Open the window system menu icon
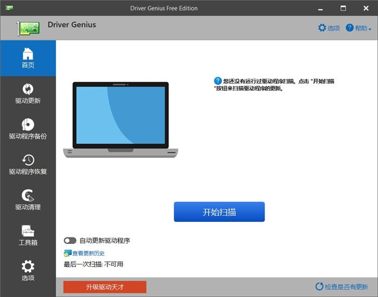 coord(9,8)
